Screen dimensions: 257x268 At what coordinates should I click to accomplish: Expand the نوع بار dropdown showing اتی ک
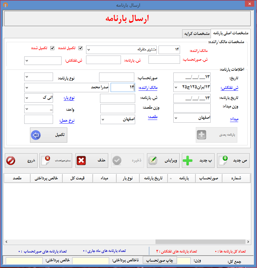[27, 98]
